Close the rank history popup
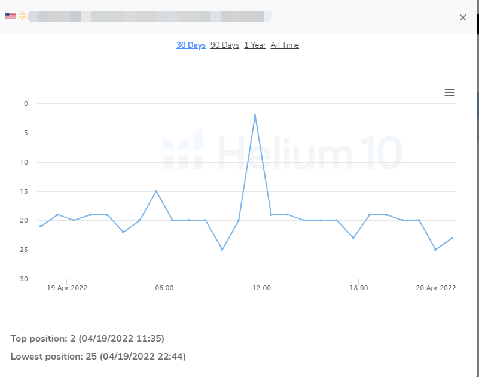The width and height of the screenshot is (479, 377). click(462, 17)
